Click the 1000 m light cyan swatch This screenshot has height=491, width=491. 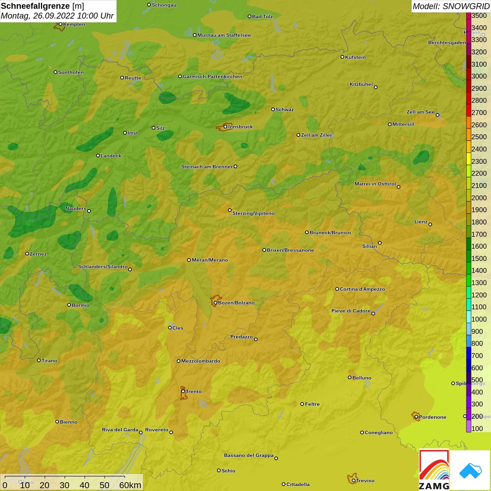pyautogui.click(x=469, y=317)
